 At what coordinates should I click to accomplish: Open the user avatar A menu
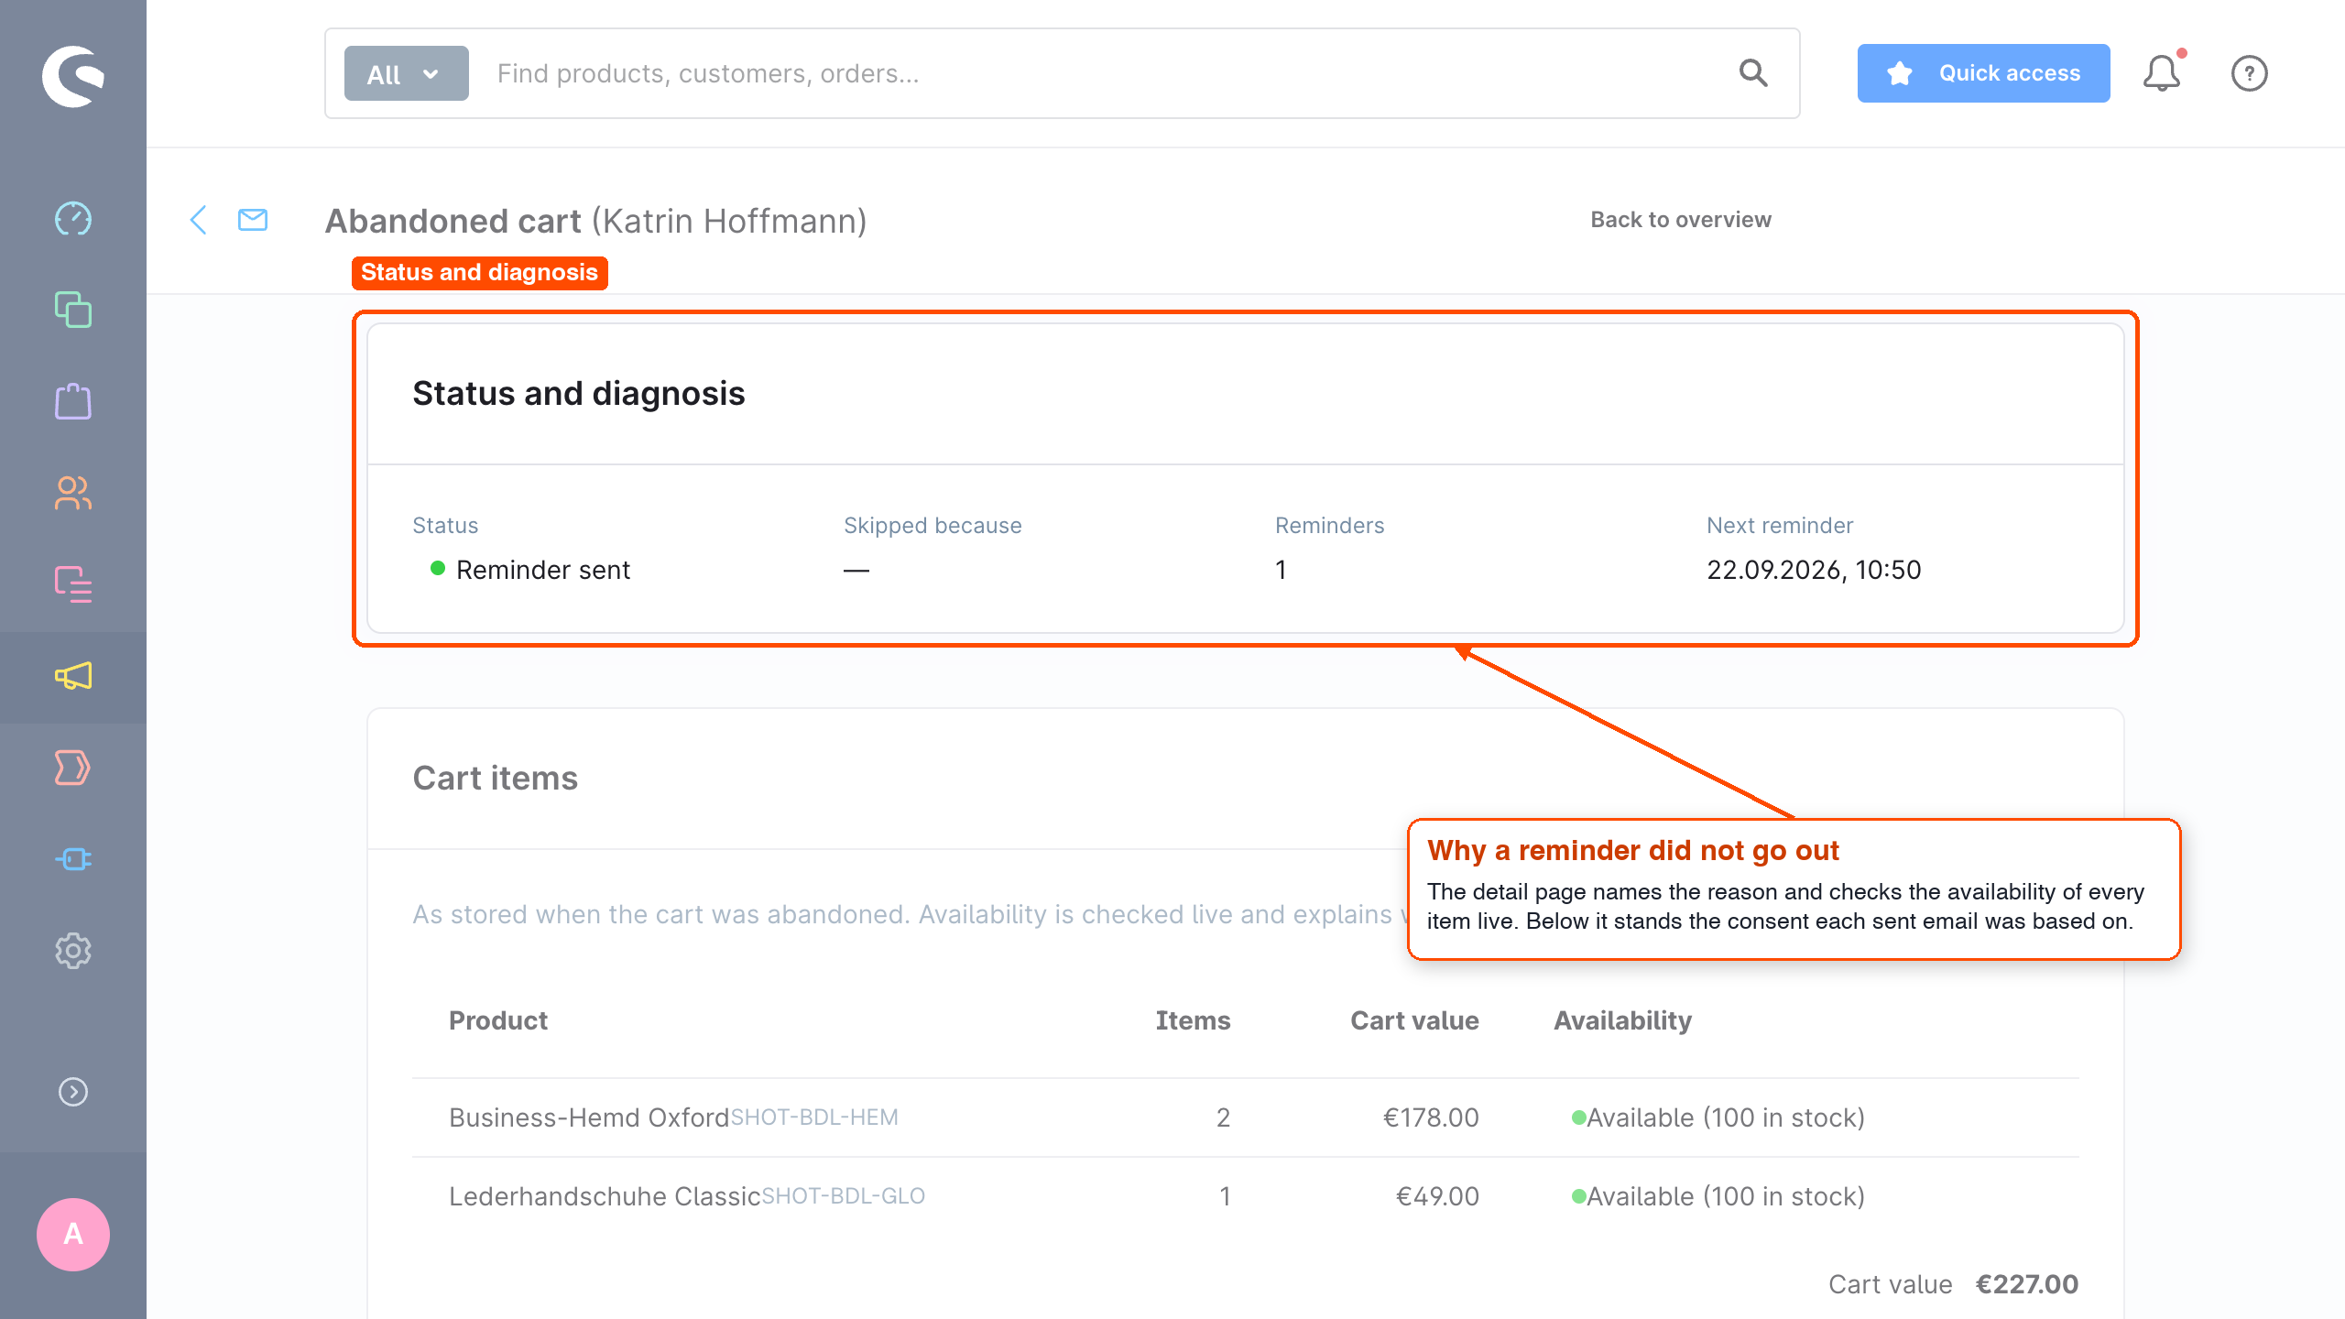point(73,1235)
